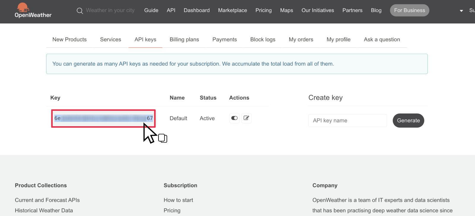Expand the user account dropdown arrow
475x216 pixels.
point(461,11)
